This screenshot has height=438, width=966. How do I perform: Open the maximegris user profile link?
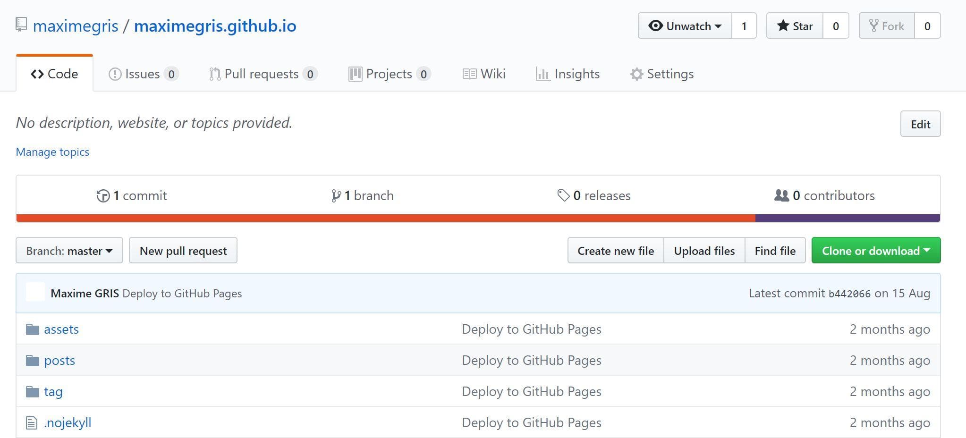pos(76,25)
